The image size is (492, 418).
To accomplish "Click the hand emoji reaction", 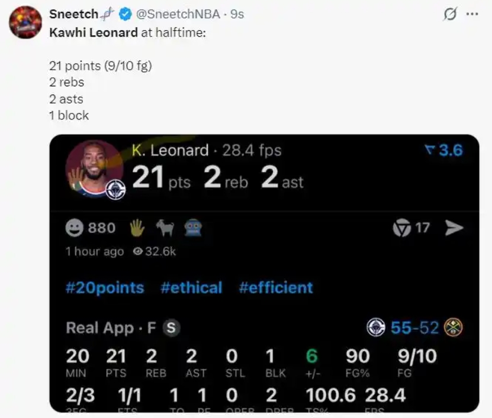I will click(137, 228).
